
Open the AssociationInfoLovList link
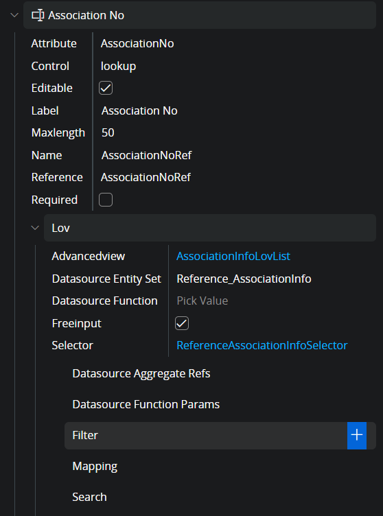click(233, 256)
